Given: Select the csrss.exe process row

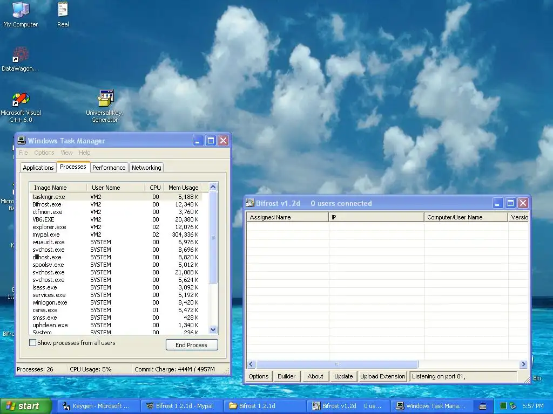Looking at the screenshot, I should [x=116, y=310].
